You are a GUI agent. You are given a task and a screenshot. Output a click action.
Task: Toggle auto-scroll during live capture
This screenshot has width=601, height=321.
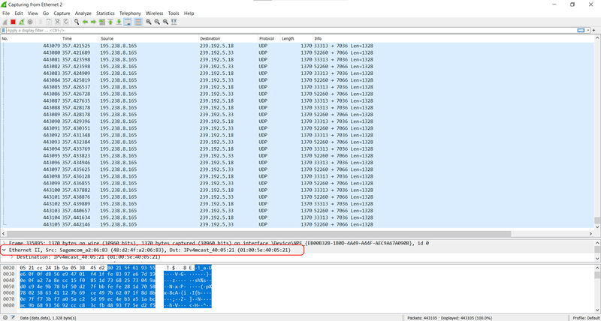point(128,22)
